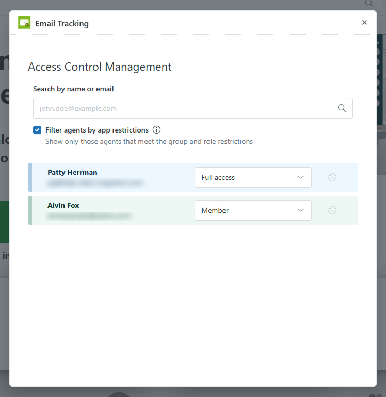Show info tooltip for app restrictions filter
The height and width of the screenshot is (397, 386).
tap(157, 130)
